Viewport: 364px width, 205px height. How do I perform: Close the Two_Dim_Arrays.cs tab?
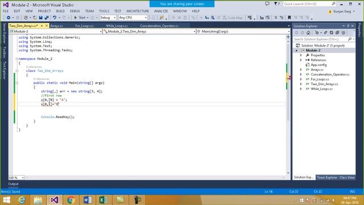point(47,26)
